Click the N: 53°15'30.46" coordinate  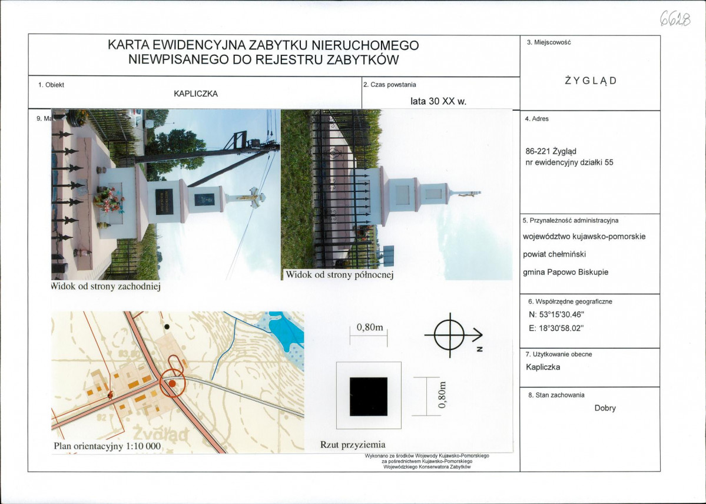point(556,315)
